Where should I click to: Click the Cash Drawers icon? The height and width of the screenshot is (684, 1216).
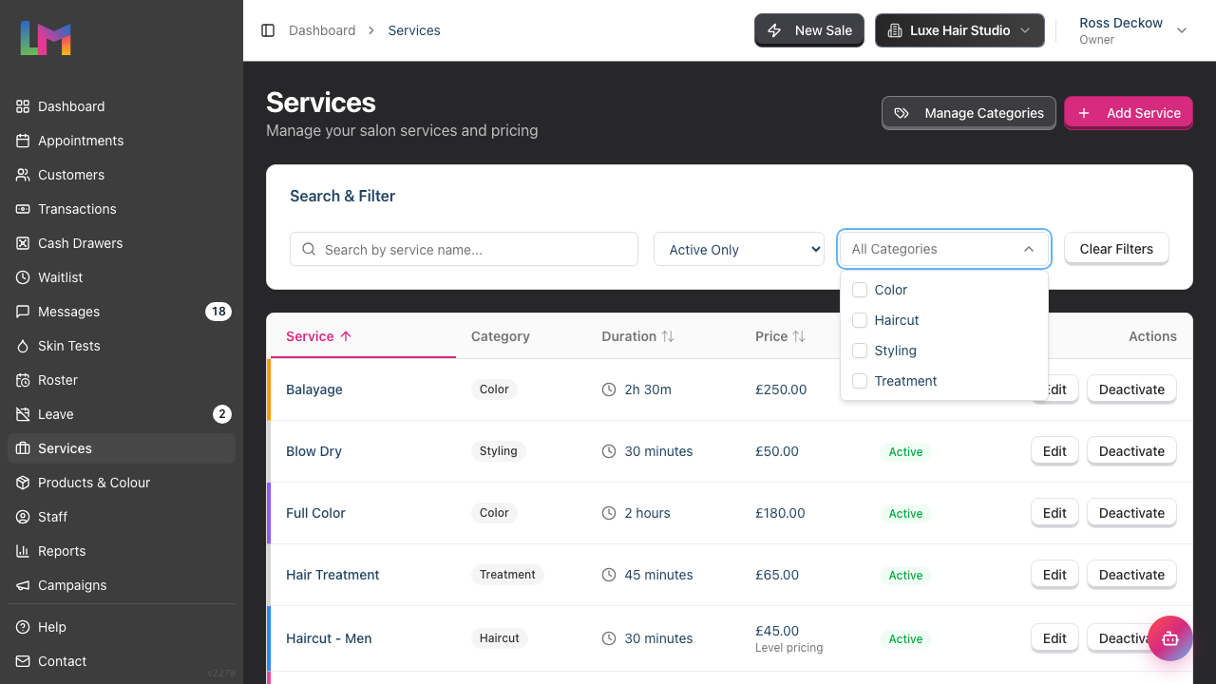(x=23, y=243)
